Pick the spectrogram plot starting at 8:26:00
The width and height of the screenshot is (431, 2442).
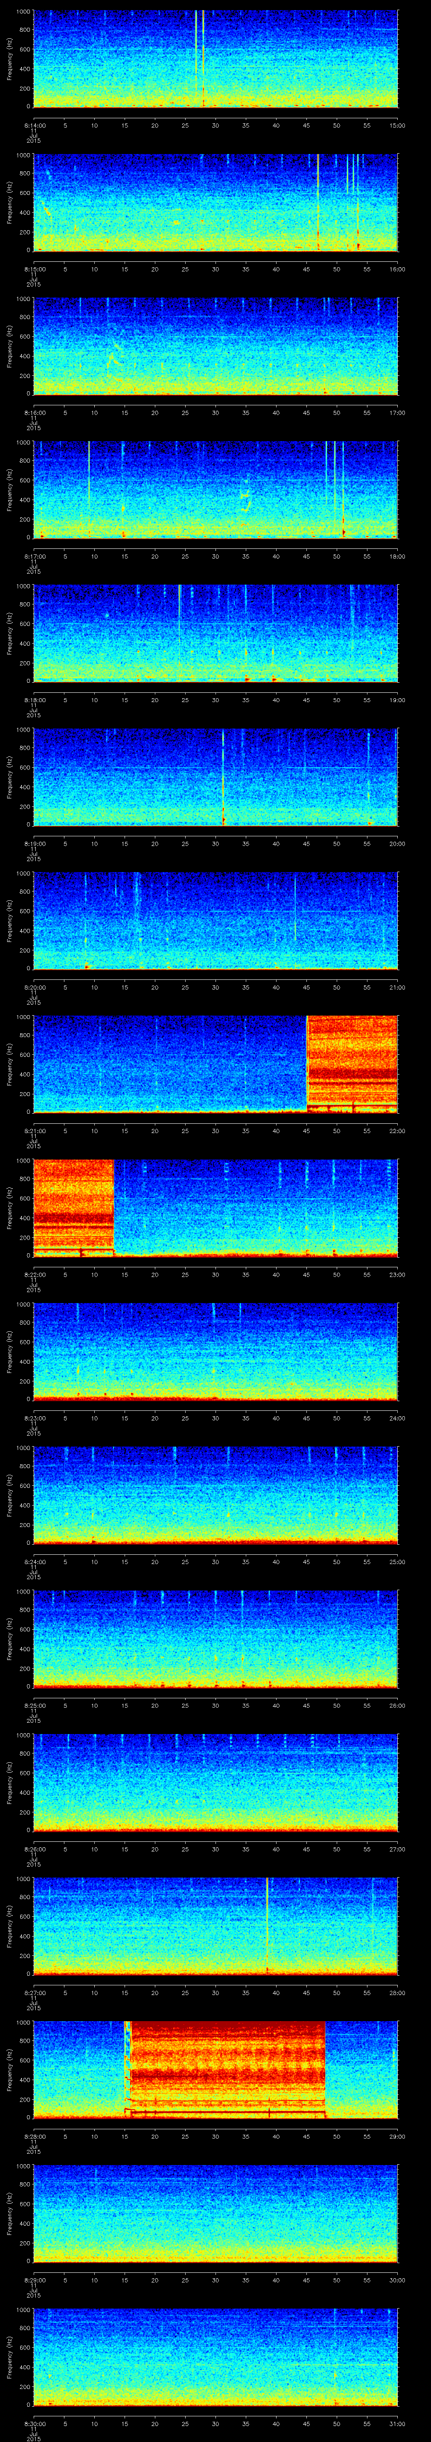click(216, 1782)
